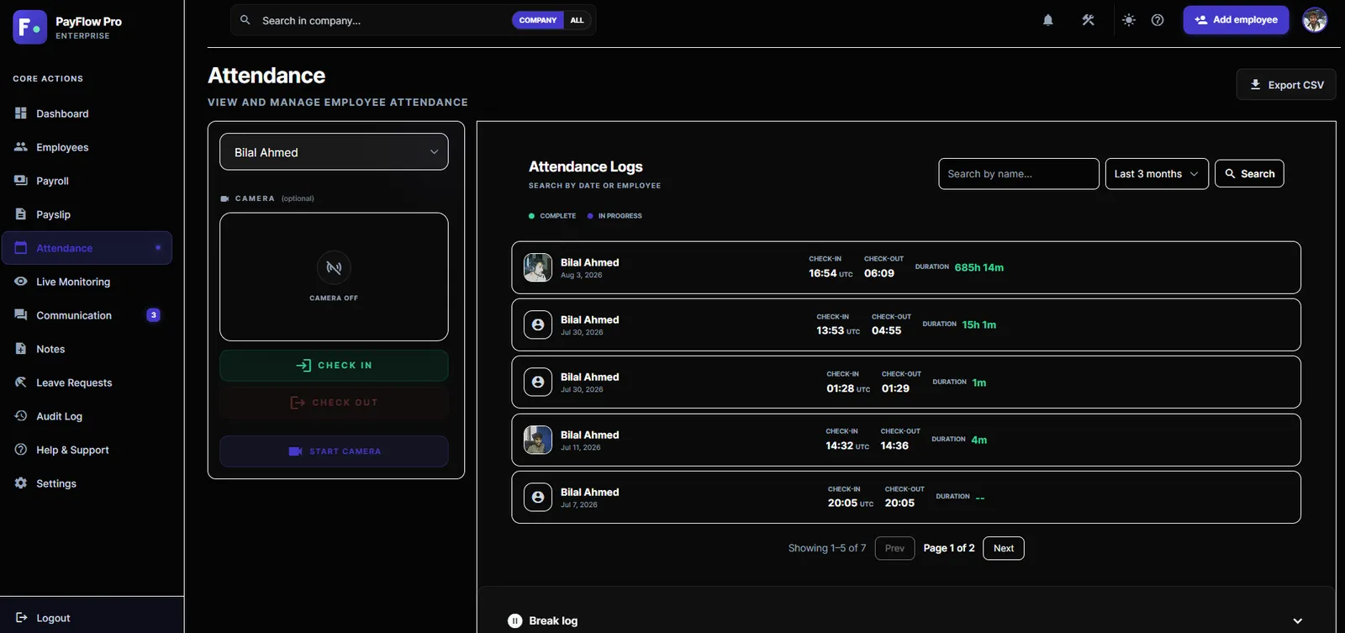Open the user profile avatar

pos(1315,19)
